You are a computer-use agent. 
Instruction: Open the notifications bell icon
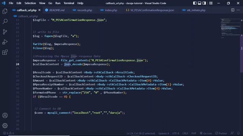[238, 133]
